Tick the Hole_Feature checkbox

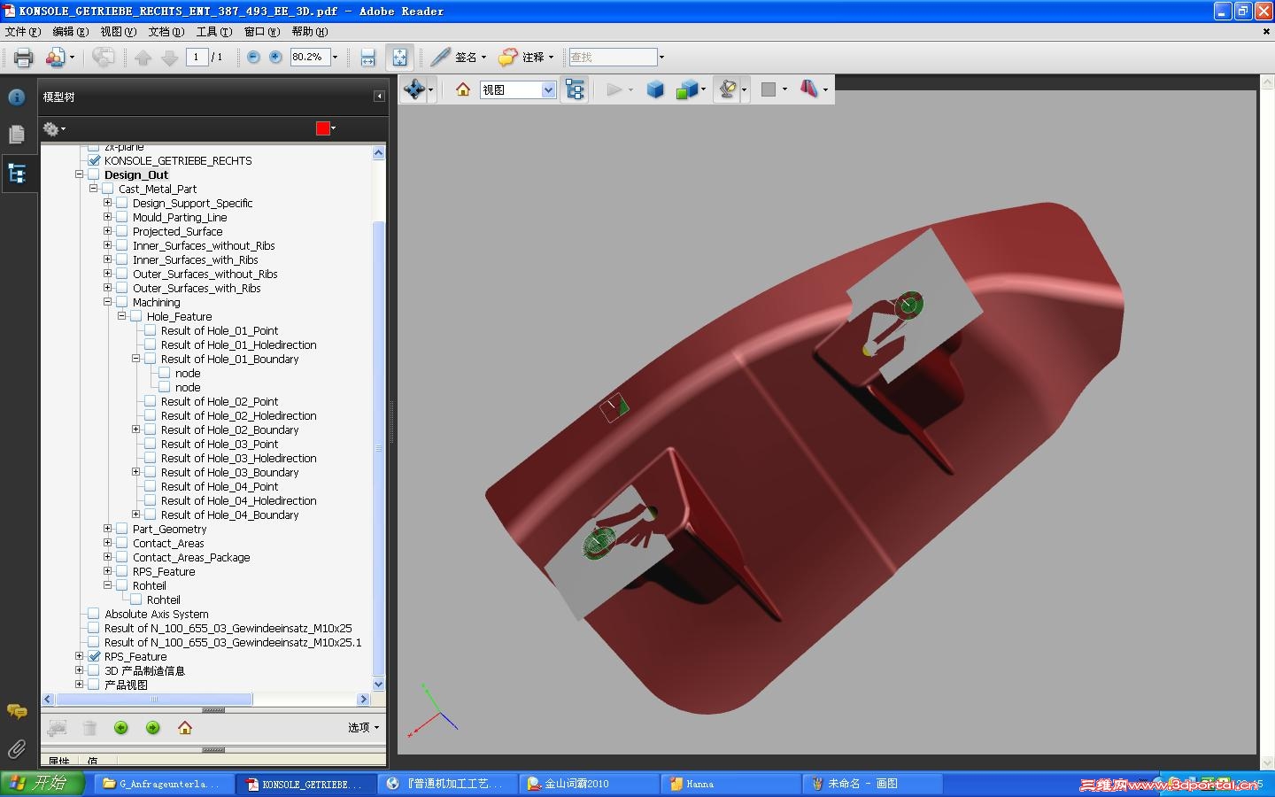[x=136, y=316]
